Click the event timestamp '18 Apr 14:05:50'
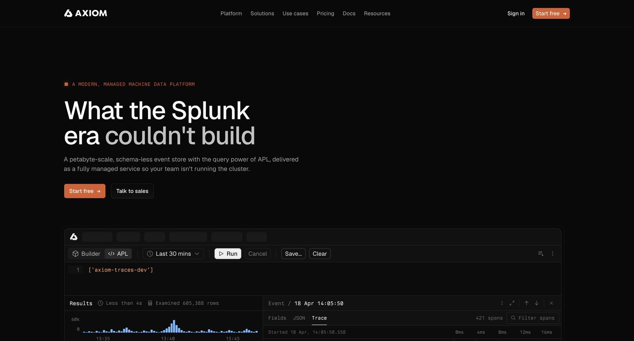This screenshot has height=341, width=634. click(x=319, y=303)
